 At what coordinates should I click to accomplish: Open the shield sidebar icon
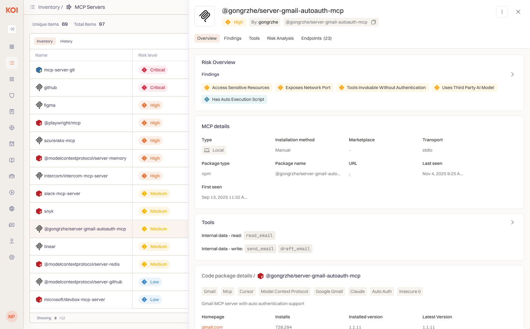12,95
